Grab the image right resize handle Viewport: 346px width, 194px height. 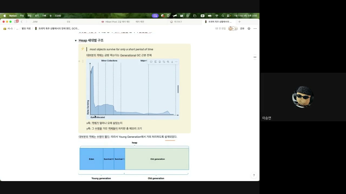178,89
